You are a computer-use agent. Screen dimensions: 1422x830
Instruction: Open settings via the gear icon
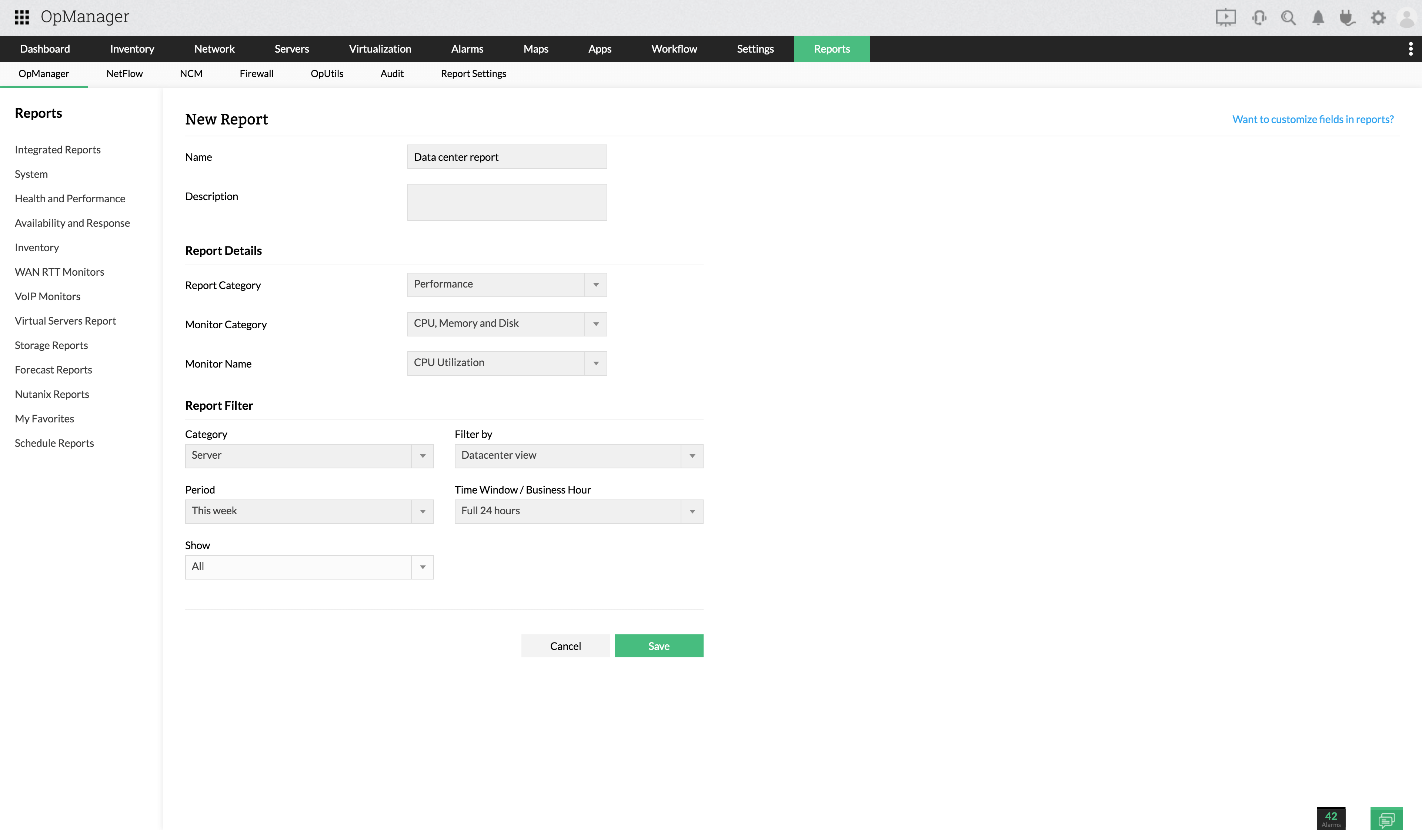point(1378,17)
